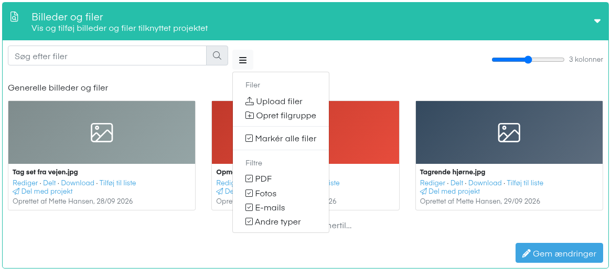611x279 pixels.
Task: Click pencil icon on Gem ændringer
Action: [x=527, y=254]
